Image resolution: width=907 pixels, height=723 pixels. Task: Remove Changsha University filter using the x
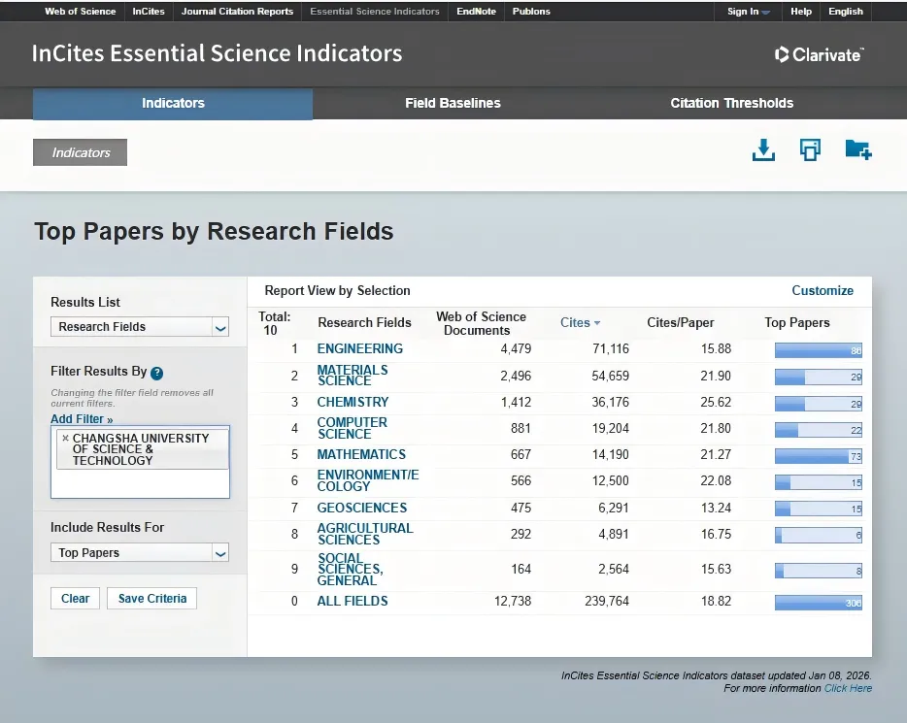pyautogui.click(x=65, y=438)
